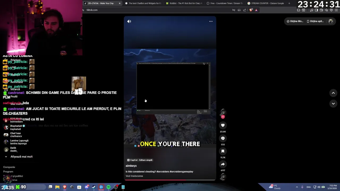Click the #arcraidersgameplay hashtag
The height and width of the screenshot is (191, 340).
tap(181, 172)
